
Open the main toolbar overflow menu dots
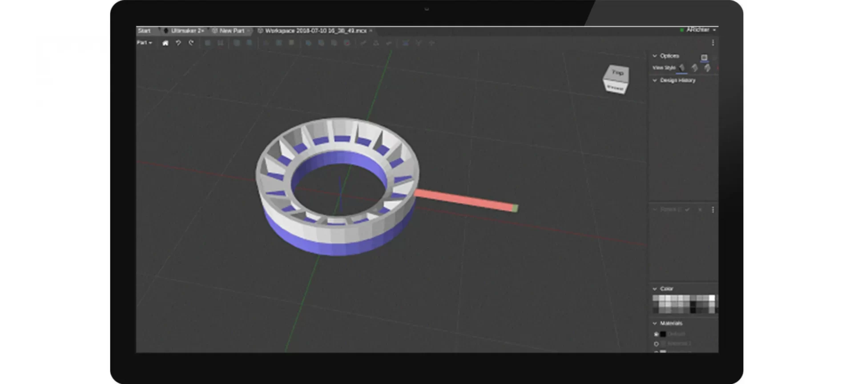pos(713,43)
